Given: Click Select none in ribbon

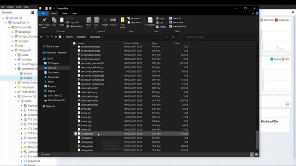Looking at the screenshot, I should (x=176, y=22).
